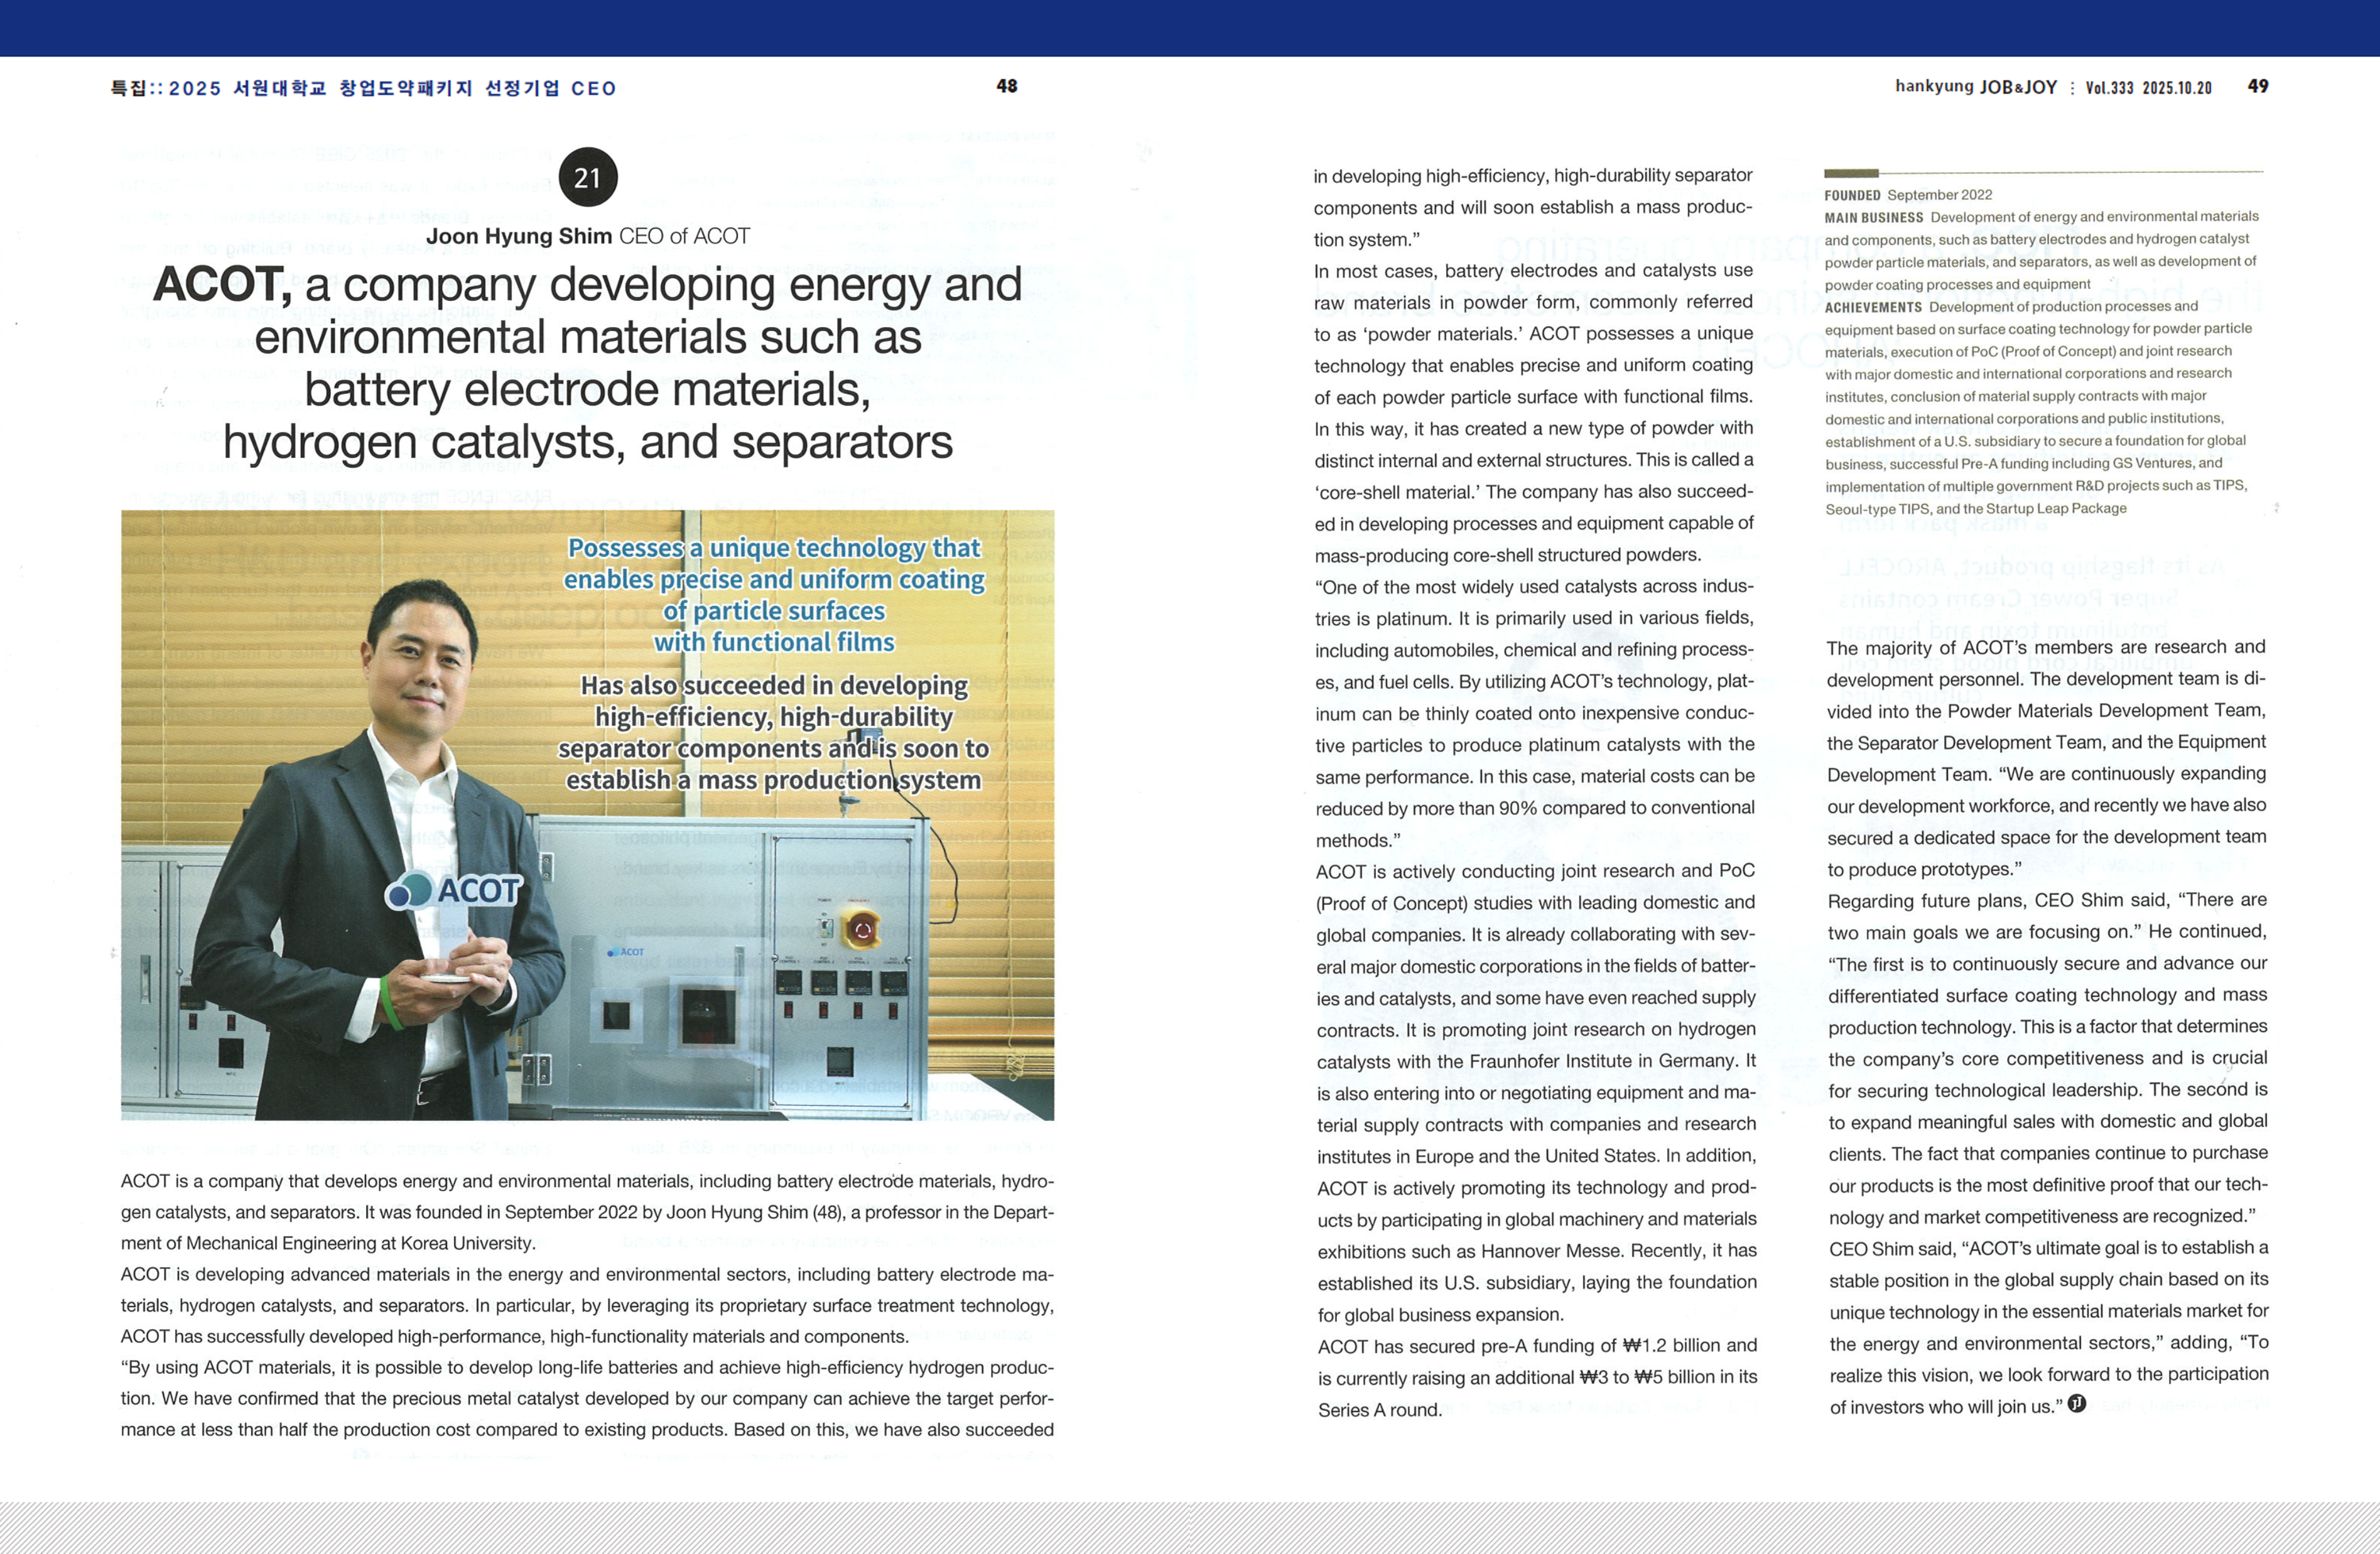The height and width of the screenshot is (1554, 2380).
Task: Click the "MAIN BUSINESS" sidebar label
Action: (1874, 218)
